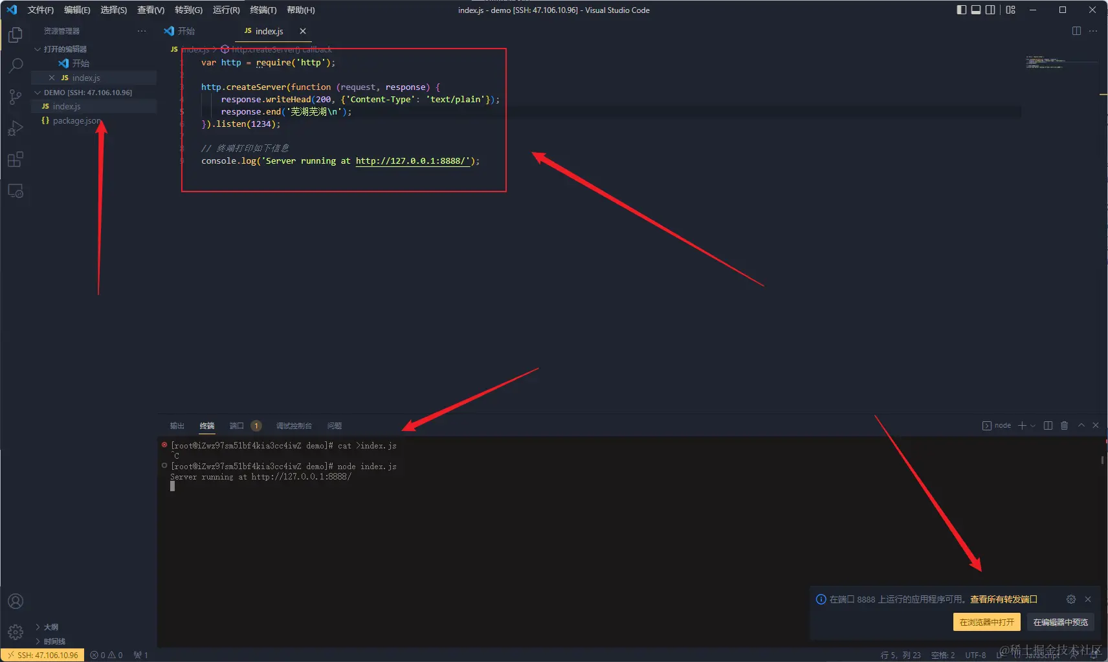1108x662 pixels.
Task: Open the Remote Explorer view
Action: click(16, 191)
